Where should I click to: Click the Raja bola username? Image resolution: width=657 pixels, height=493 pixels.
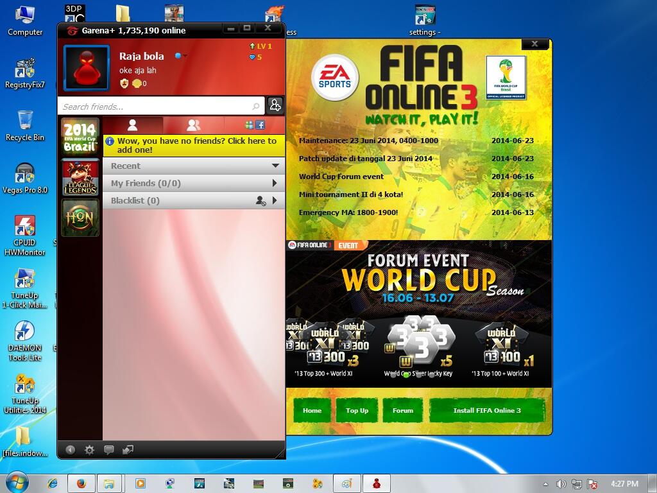(142, 56)
